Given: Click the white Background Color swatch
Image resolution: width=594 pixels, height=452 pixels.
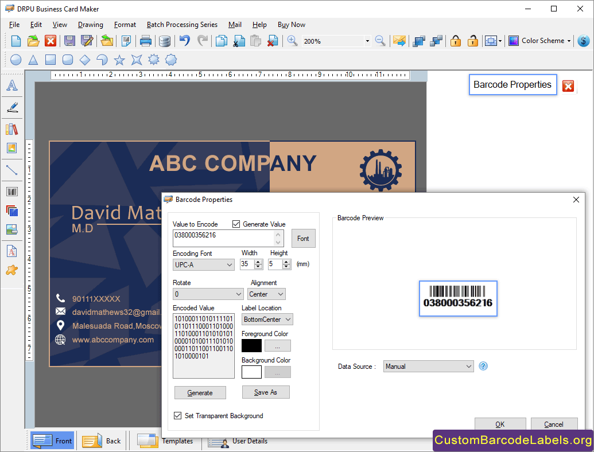Looking at the screenshot, I should pos(251,372).
